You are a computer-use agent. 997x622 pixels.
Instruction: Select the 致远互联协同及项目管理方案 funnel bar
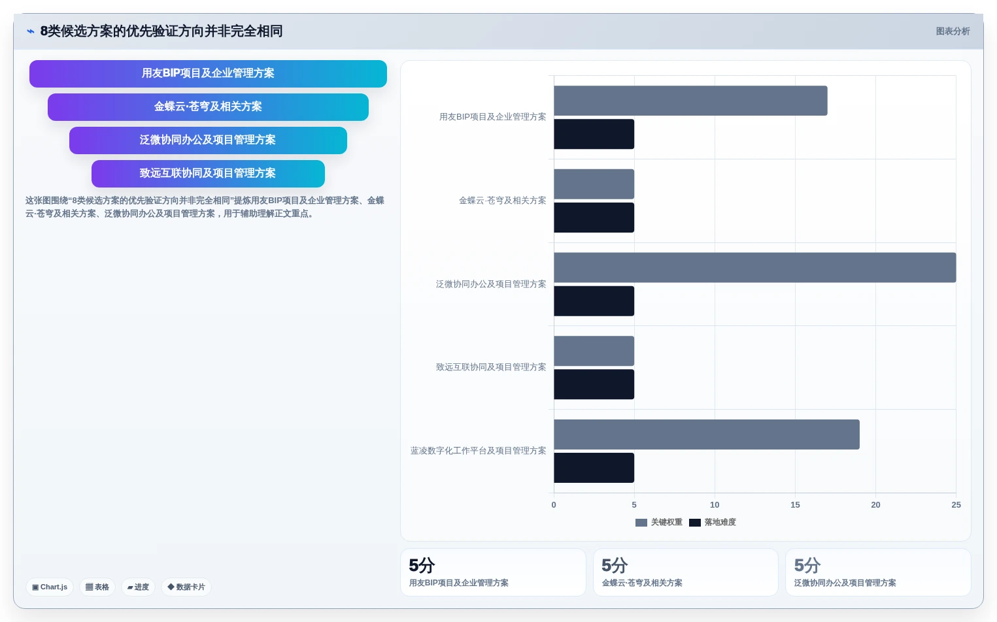coord(208,174)
